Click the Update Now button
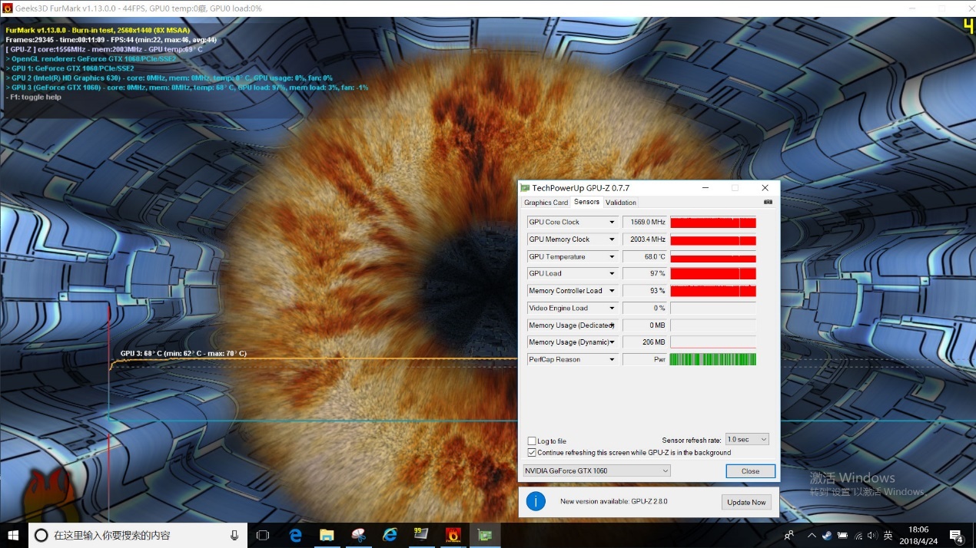The width and height of the screenshot is (976, 548). (x=747, y=502)
